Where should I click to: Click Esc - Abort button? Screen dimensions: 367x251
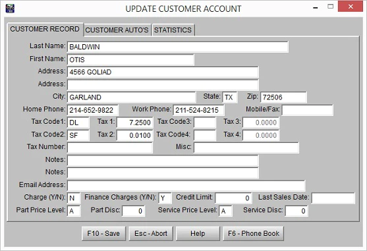coord(151,233)
